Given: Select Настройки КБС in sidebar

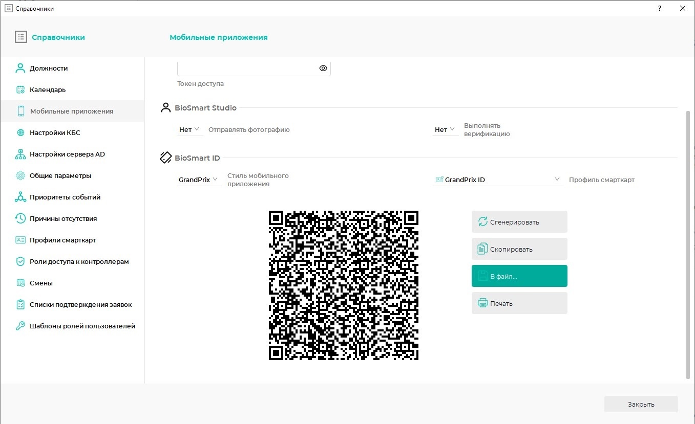Looking at the screenshot, I should [72, 132].
